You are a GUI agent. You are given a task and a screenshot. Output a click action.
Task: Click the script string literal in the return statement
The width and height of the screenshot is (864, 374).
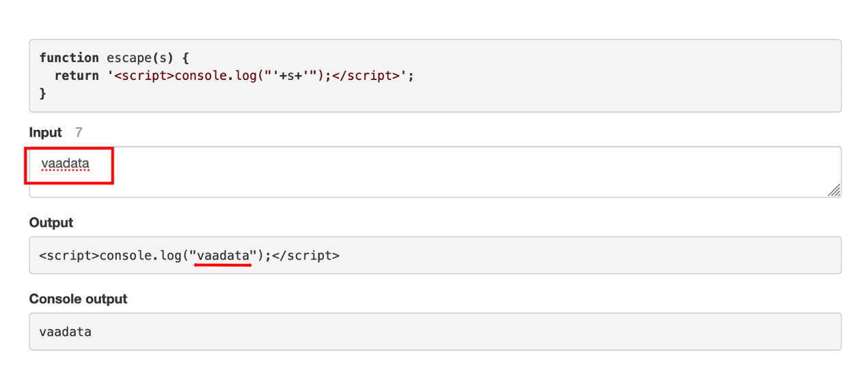260,75
